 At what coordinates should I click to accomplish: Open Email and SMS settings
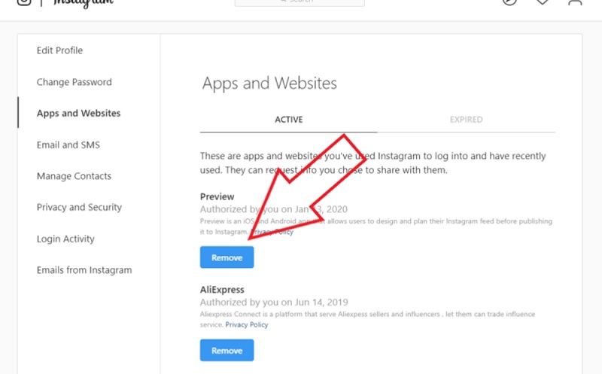tap(68, 144)
